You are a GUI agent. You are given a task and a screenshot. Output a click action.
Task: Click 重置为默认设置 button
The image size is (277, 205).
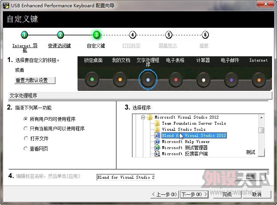pyautogui.click(x=35, y=80)
